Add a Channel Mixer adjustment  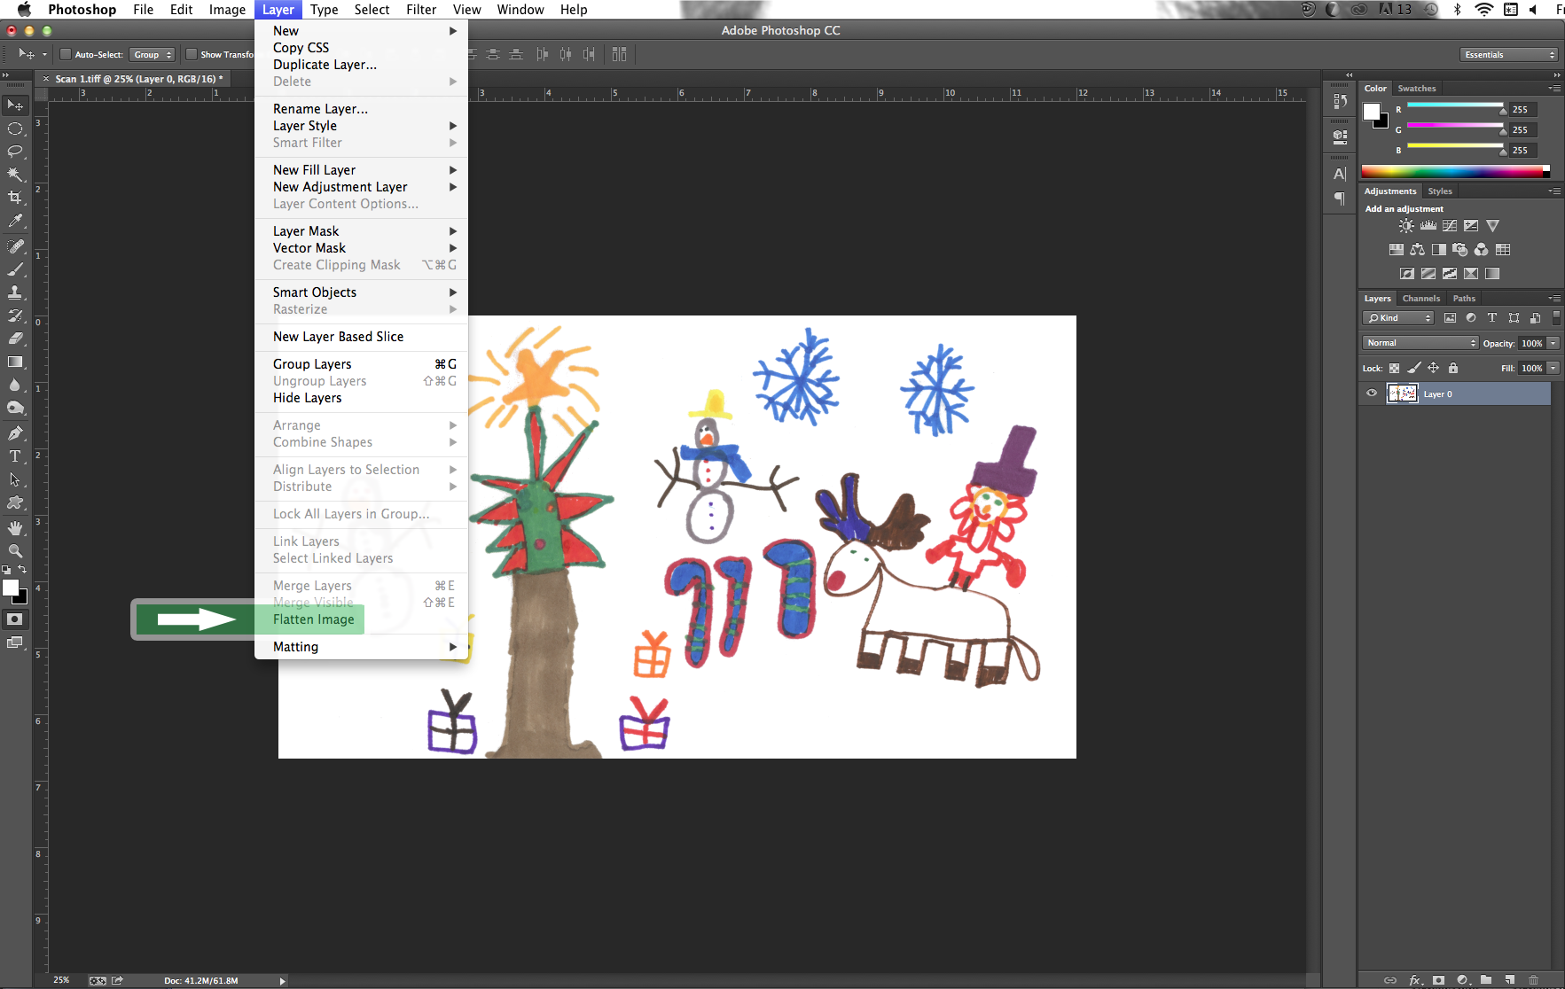pos(1481,250)
